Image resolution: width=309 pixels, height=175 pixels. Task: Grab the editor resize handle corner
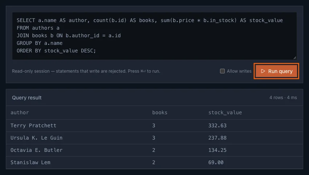[295, 58]
